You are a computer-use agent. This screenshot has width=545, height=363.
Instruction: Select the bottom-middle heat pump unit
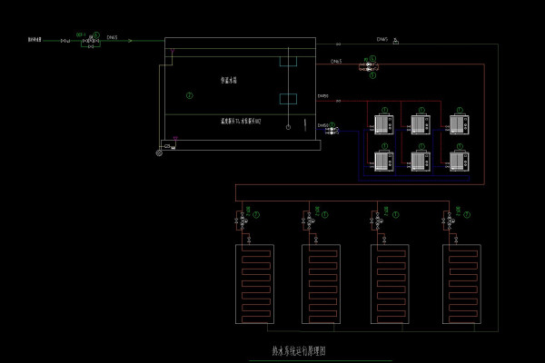(421, 161)
